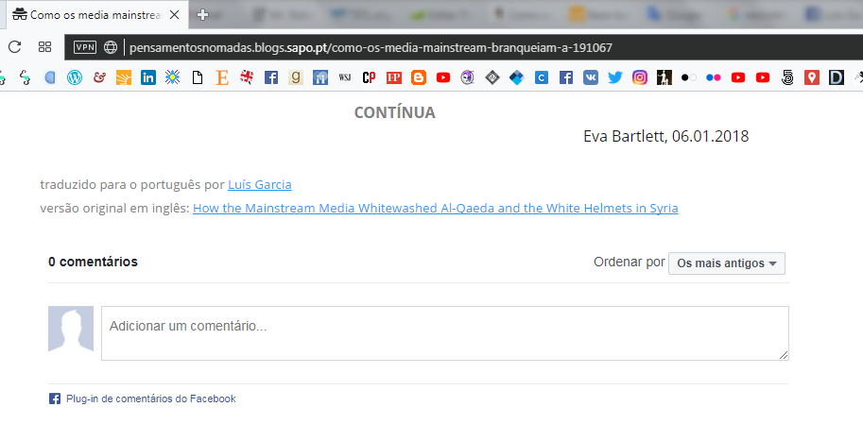Open the Flickr bookmark

click(x=714, y=78)
